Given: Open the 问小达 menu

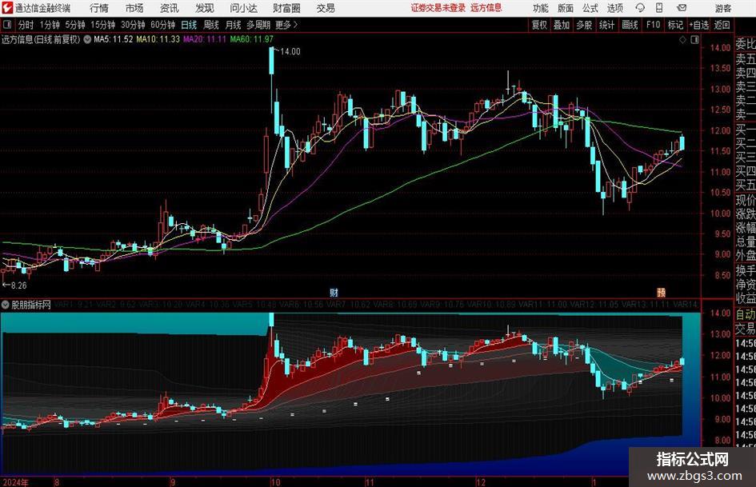Looking at the screenshot, I should pos(243,8).
